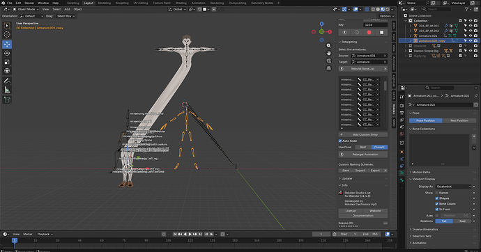Viewport: 481px width, 252px height.
Task: Open Display As Octahedral dropdown
Action: click(x=453, y=187)
